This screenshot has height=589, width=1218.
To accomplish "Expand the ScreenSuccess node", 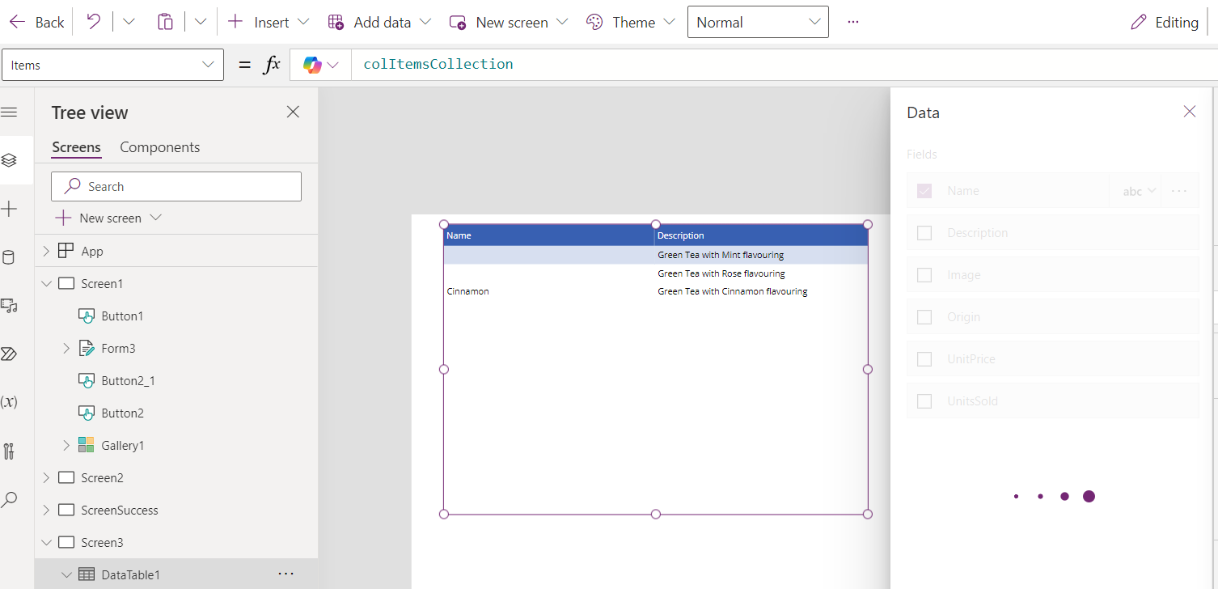I will coord(46,511).
